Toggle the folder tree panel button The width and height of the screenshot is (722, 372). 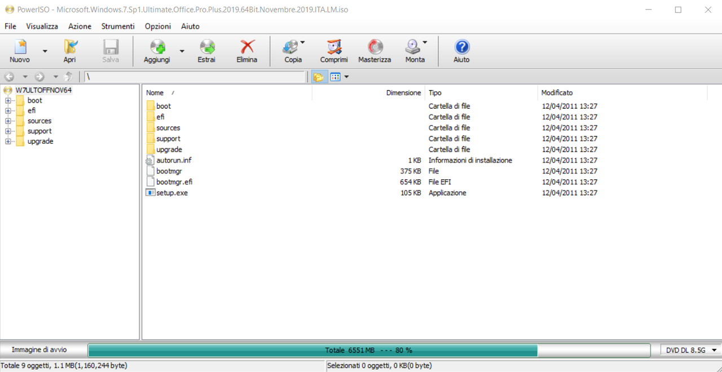319,77
